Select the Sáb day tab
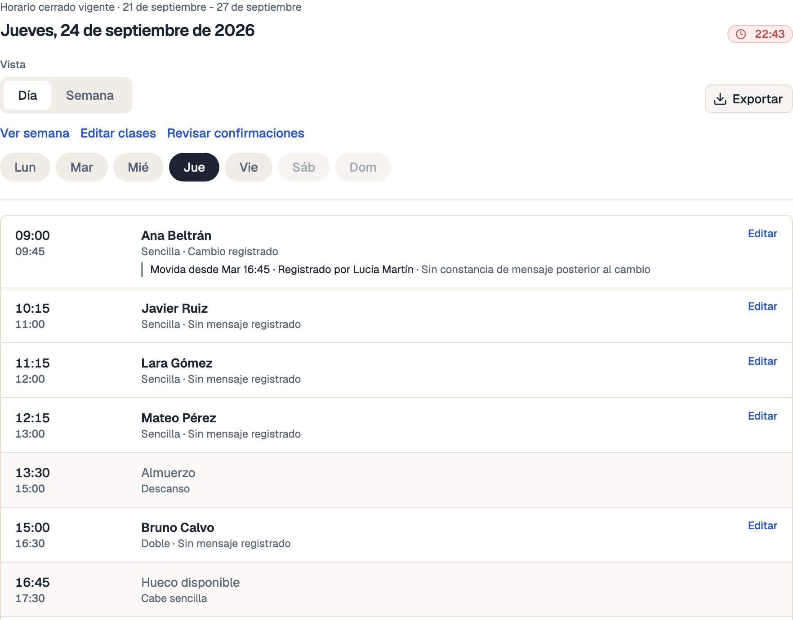This screenshot has height=620, width=793. 304,167
